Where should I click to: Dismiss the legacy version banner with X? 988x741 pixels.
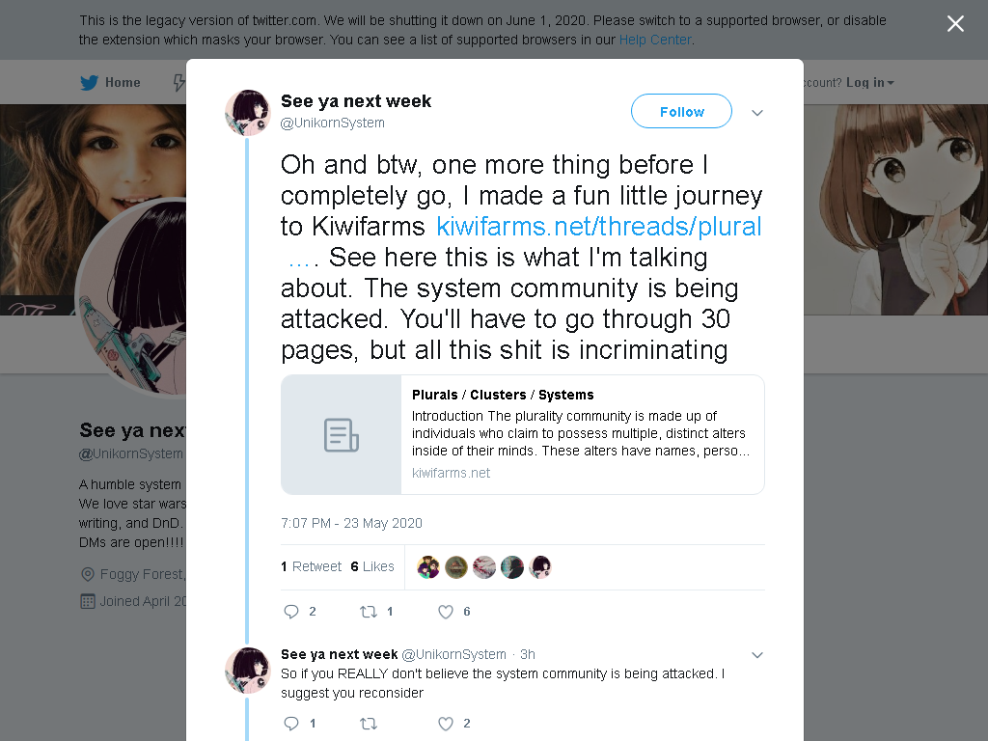pos(955,24)
